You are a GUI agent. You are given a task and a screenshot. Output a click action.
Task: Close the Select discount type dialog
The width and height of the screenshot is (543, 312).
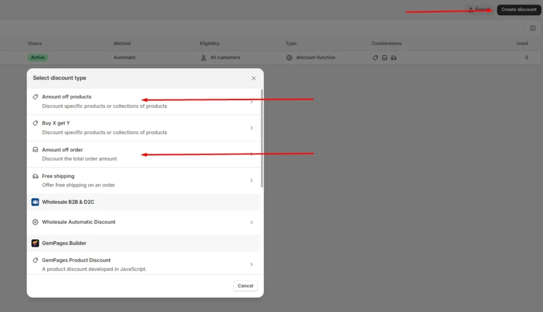click(x=253, y=78)
